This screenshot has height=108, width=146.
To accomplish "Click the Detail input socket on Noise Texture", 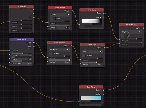I will [10, 58].
